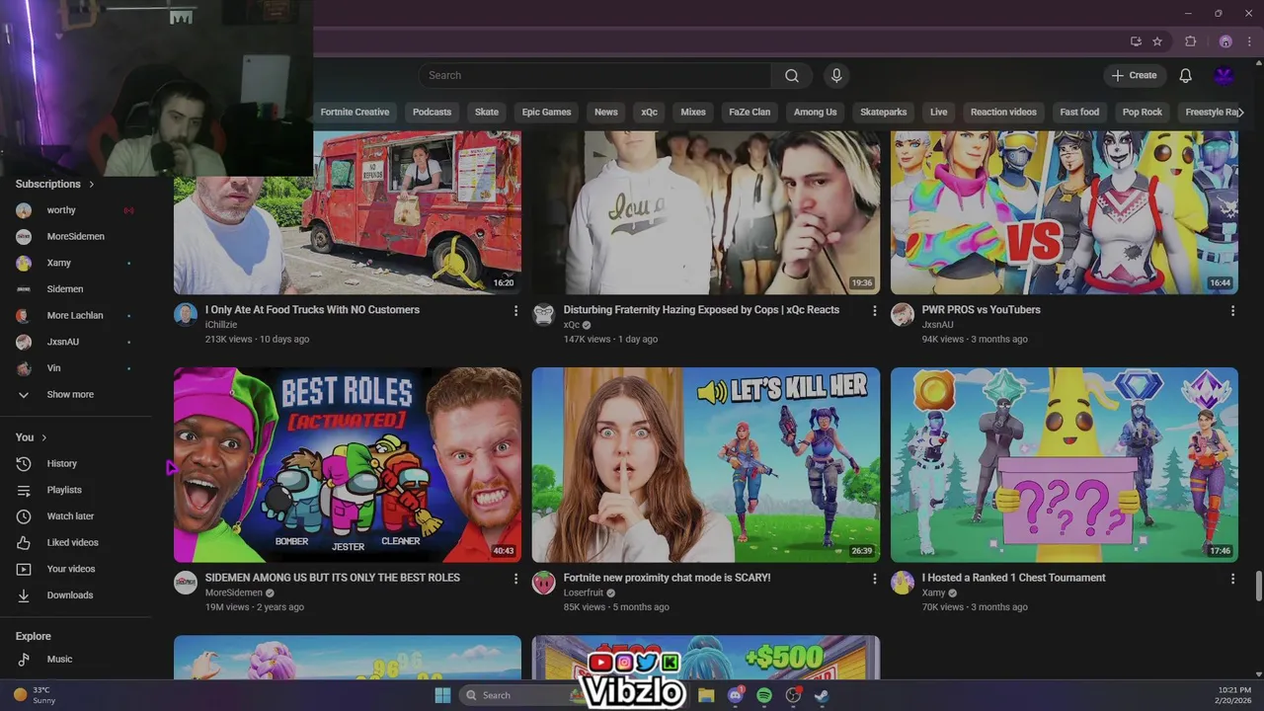Open the MoreSidemen subscription
The width and height of the screenshot is (1264, 711).
[x=75, y=237]
